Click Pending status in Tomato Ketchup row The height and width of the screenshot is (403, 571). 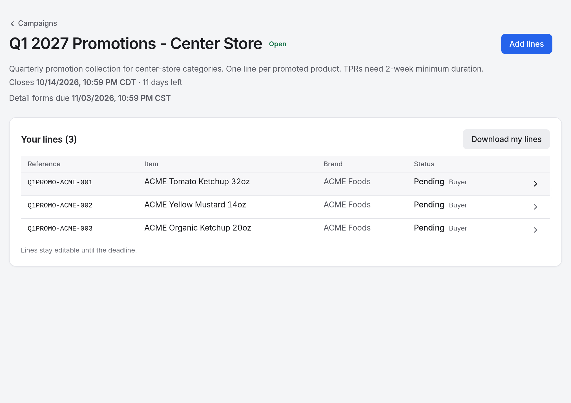[x=429, y=182]
